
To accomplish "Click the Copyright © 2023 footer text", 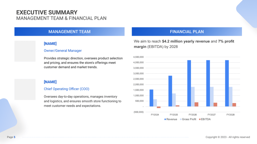I will tap(228, 137).
